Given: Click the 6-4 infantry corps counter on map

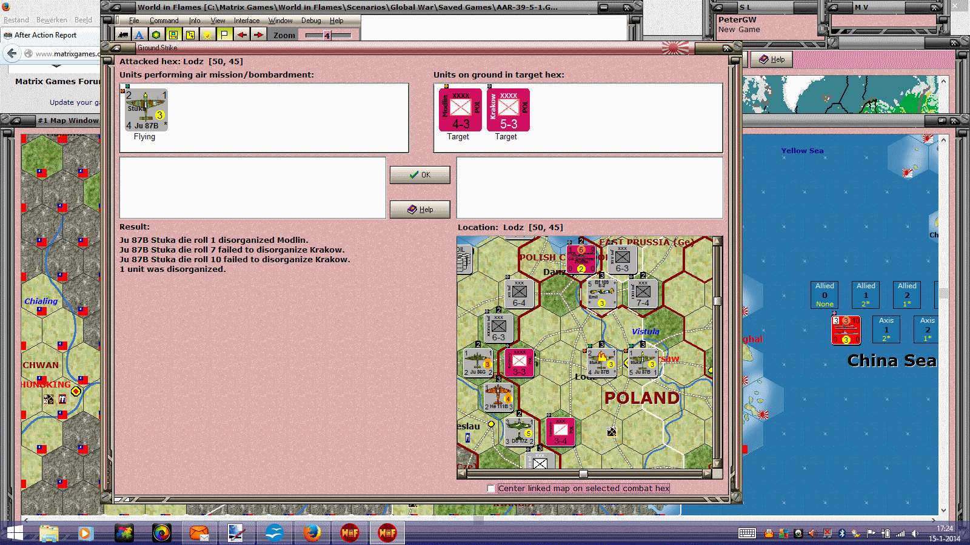Looking at the screenshot, I should pos(519,294).
